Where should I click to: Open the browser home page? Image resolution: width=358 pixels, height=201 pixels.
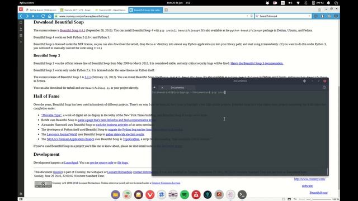click(x=50, y=16)
